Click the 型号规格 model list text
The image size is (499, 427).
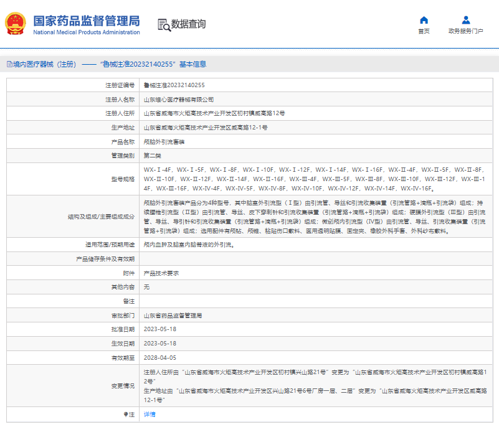(315, 179)
